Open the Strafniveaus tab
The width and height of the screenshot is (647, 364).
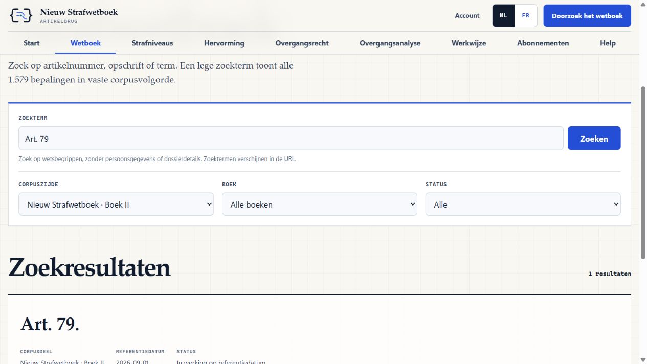[152, 43]
